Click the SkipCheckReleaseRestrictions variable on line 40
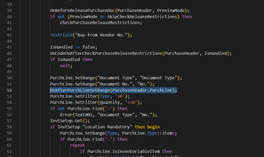Image resolution: width=264 pixels, height=157 pixels. tap(142, 16)
